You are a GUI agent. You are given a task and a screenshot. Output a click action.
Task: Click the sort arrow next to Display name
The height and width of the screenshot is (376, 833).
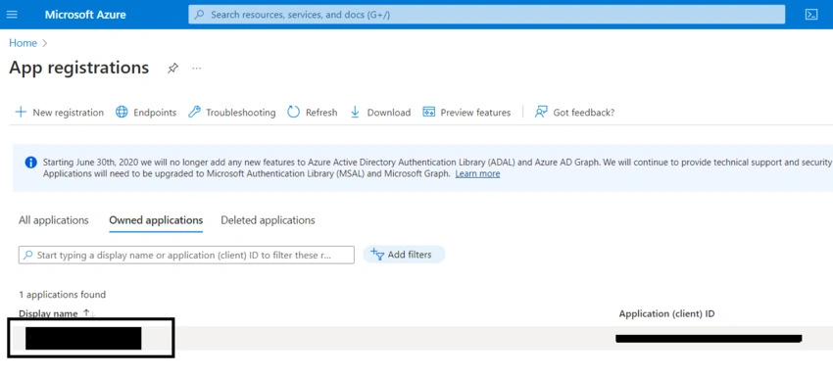pos(87,314)
